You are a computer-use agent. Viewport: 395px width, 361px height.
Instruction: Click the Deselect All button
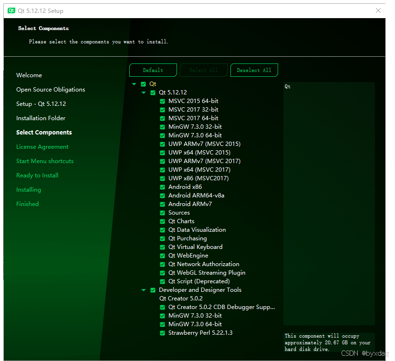[x=254, y=70]
